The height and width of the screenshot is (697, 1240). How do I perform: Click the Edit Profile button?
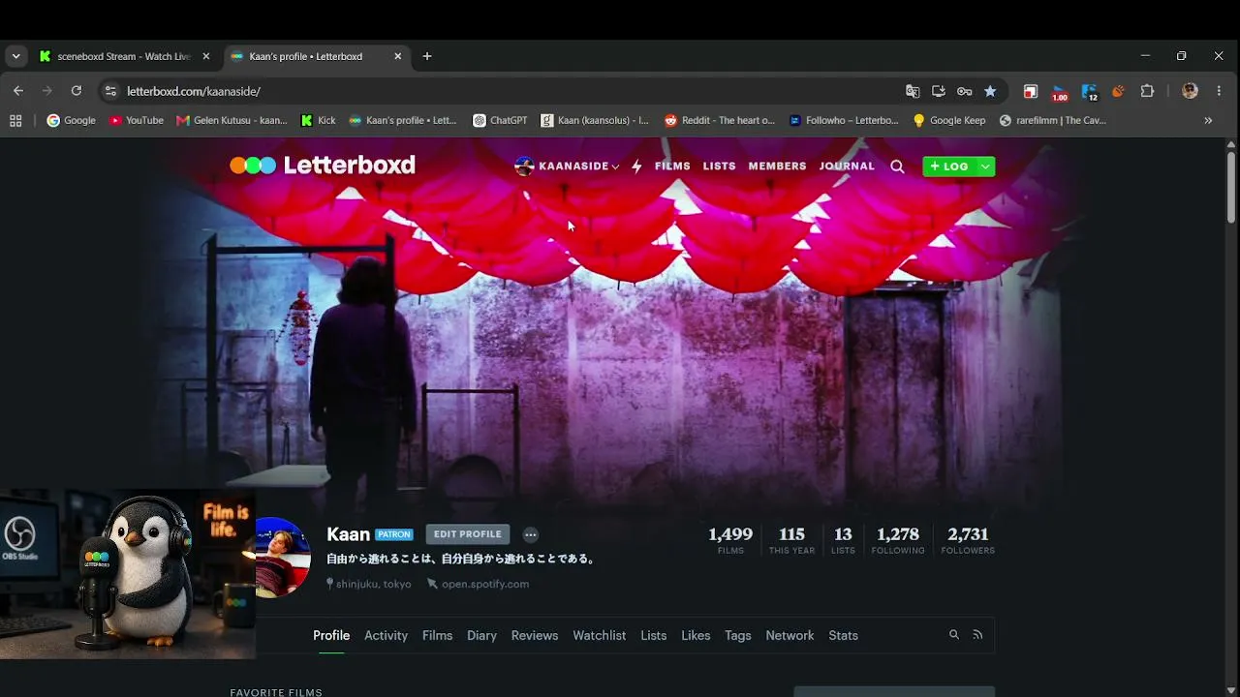[468, 534]
